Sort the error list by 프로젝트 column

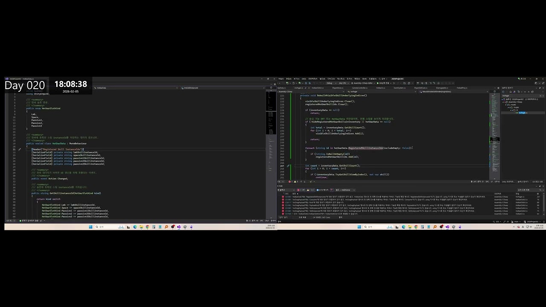[498, 194]
